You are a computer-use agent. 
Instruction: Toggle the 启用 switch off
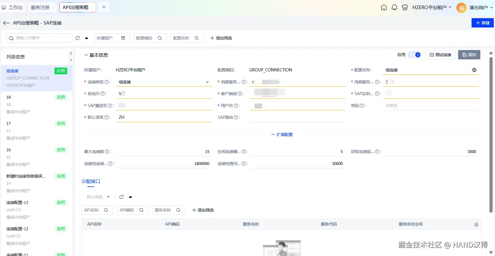(x=414, y=55)
